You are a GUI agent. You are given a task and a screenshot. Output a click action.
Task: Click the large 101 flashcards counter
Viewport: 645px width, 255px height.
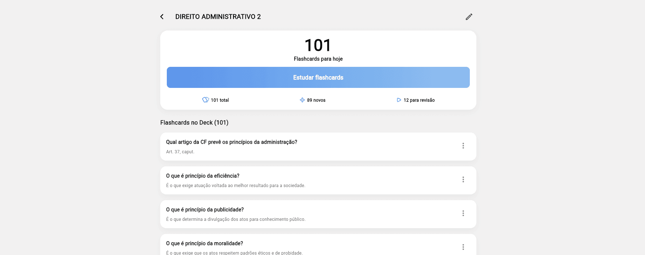[x=318, y=45]
